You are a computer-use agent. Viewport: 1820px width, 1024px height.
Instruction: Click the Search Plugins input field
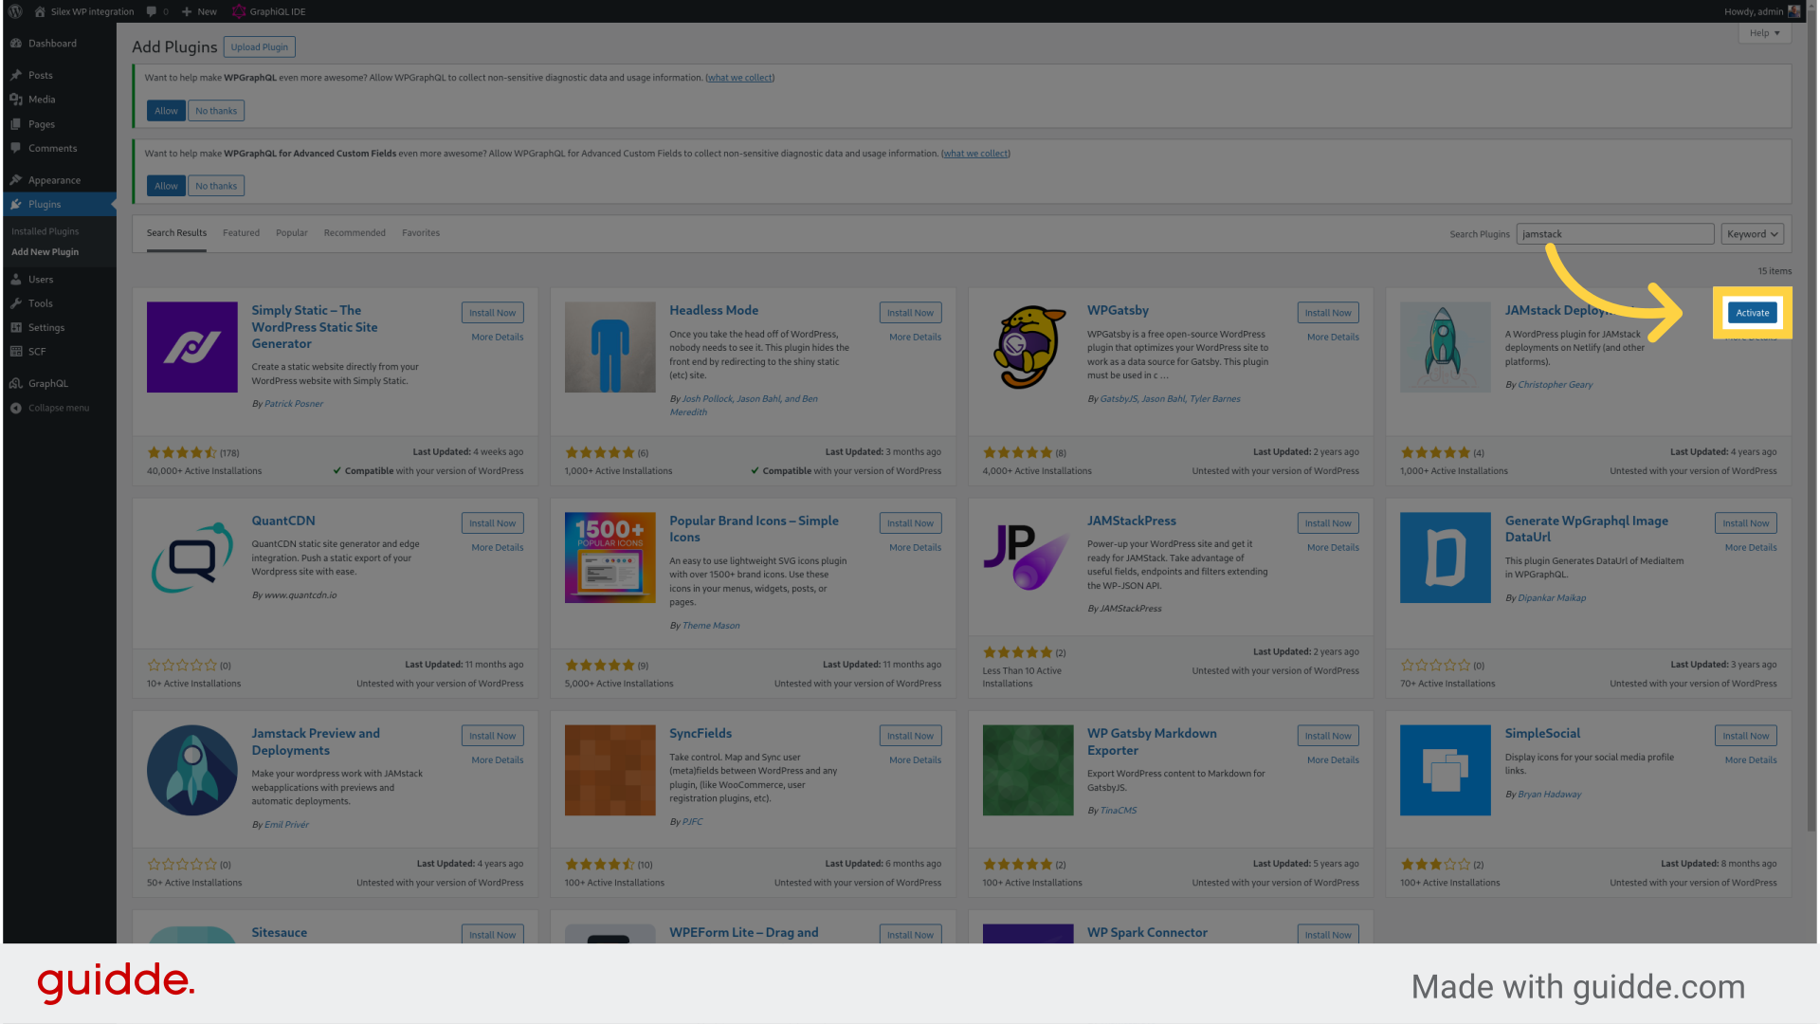pyautogui.click(x=1615, y=234)
